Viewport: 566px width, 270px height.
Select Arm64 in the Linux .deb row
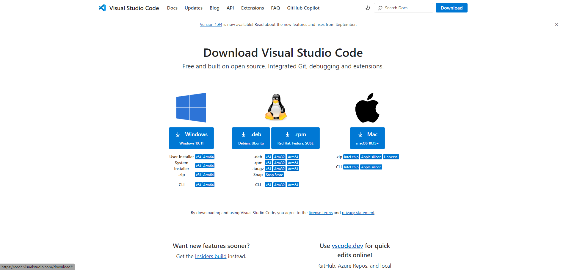coord(293,157)
